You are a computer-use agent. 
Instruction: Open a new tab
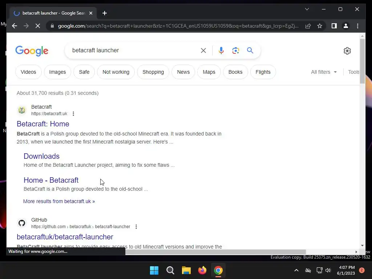pyautogui.click(x=105, y=13)
